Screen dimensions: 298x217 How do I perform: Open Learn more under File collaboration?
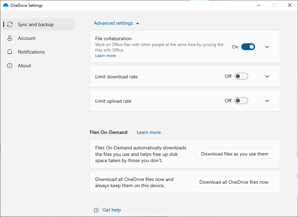click(x=106, y=56)
